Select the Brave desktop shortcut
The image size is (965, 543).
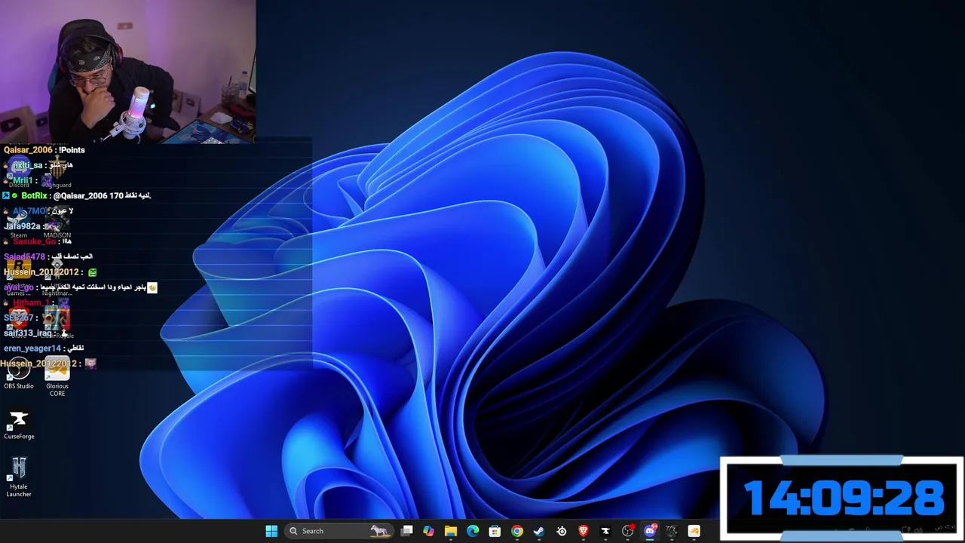pos(19,322)
